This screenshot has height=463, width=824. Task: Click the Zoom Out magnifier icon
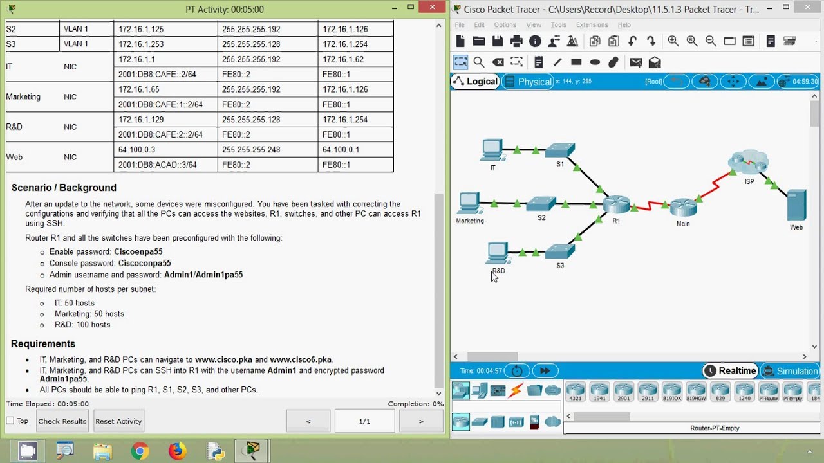click(711, 41)
